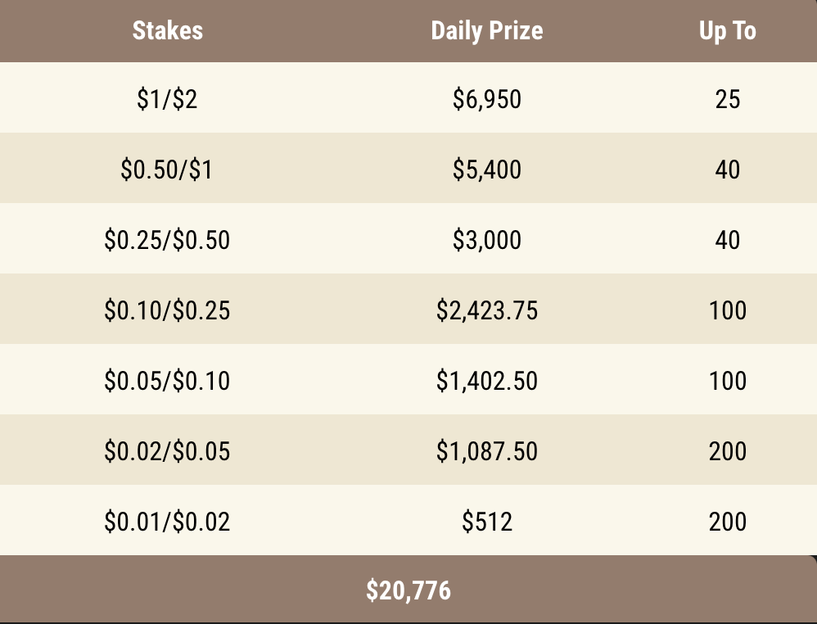Click Up To value for $0.01/$0.02 row
This screenshot has height=624, width=817.
point(727,522)
